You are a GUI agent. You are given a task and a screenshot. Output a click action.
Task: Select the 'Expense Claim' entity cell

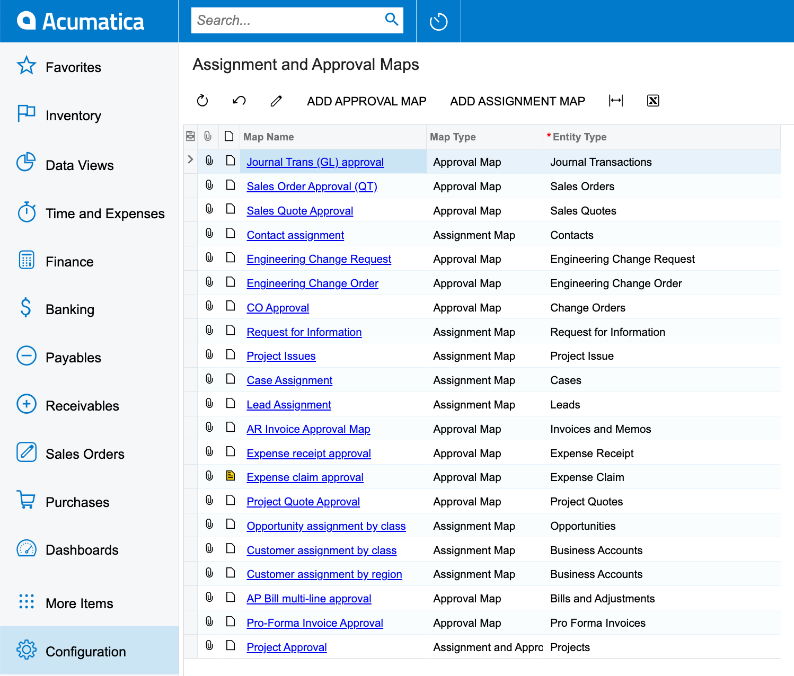coord(661,477)
